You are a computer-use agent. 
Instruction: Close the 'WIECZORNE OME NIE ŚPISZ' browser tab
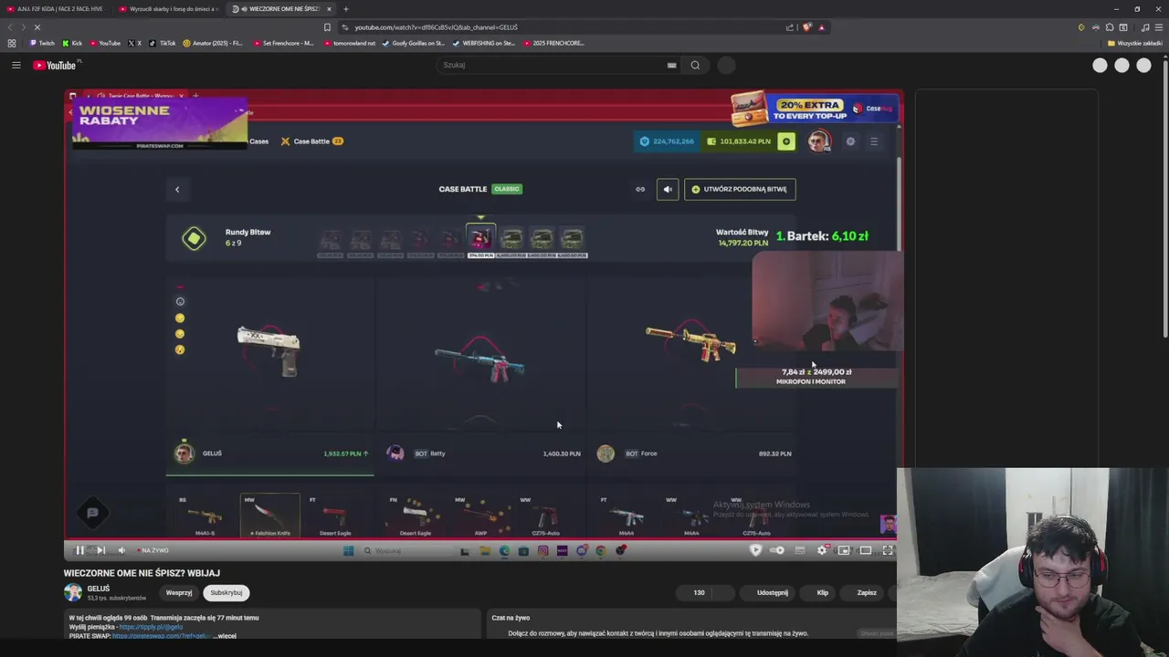(329, 8)
